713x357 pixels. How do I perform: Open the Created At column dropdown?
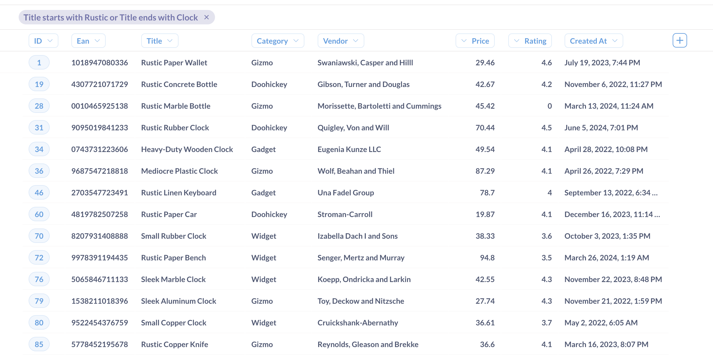(x=615, y=40)
